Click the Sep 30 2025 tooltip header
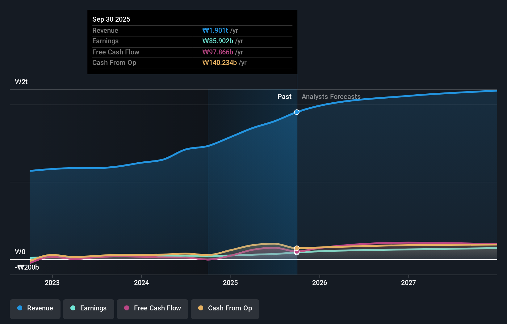This screenshot has height=324, width=507. point(111,19)
